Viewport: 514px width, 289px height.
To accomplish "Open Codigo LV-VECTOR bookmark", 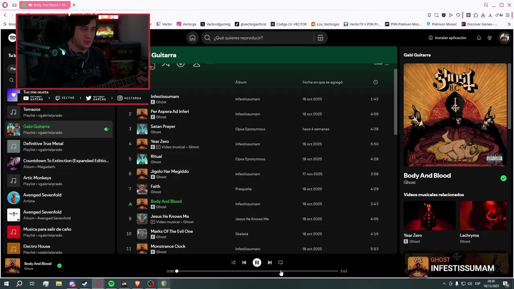I will pyautogui.click(x=289, y=24).
